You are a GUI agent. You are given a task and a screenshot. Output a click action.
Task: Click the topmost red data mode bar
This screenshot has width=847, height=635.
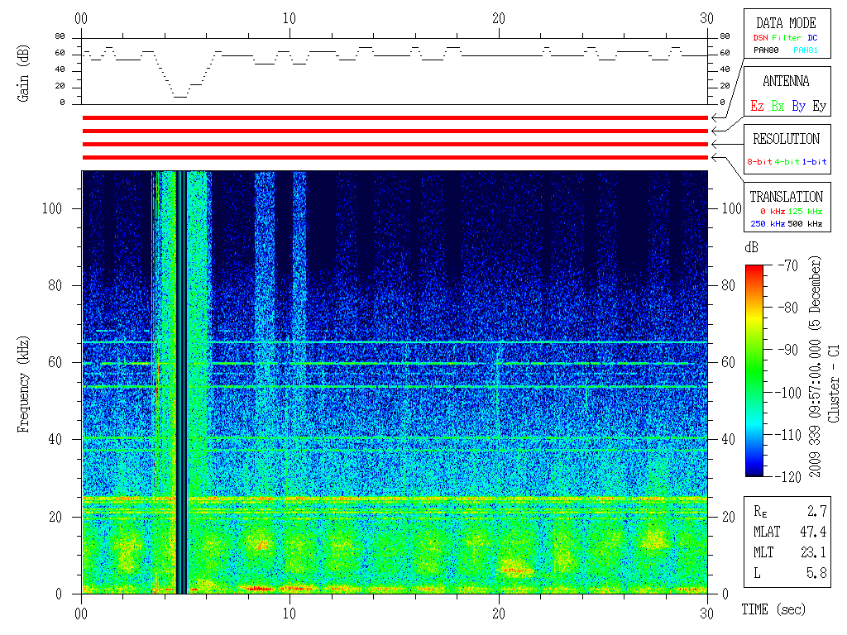pos(395,117)
